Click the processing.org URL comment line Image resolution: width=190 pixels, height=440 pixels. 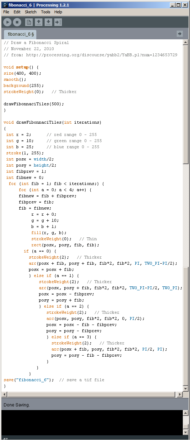(90, 55)
